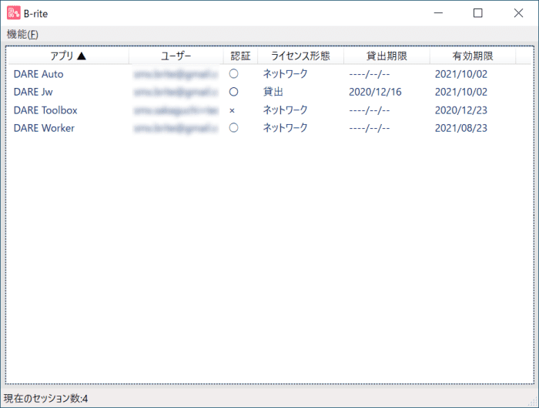Screen dimensions: 539x408
Task: Click empty lending date of DARE Auto
Action: coord(369,74)
